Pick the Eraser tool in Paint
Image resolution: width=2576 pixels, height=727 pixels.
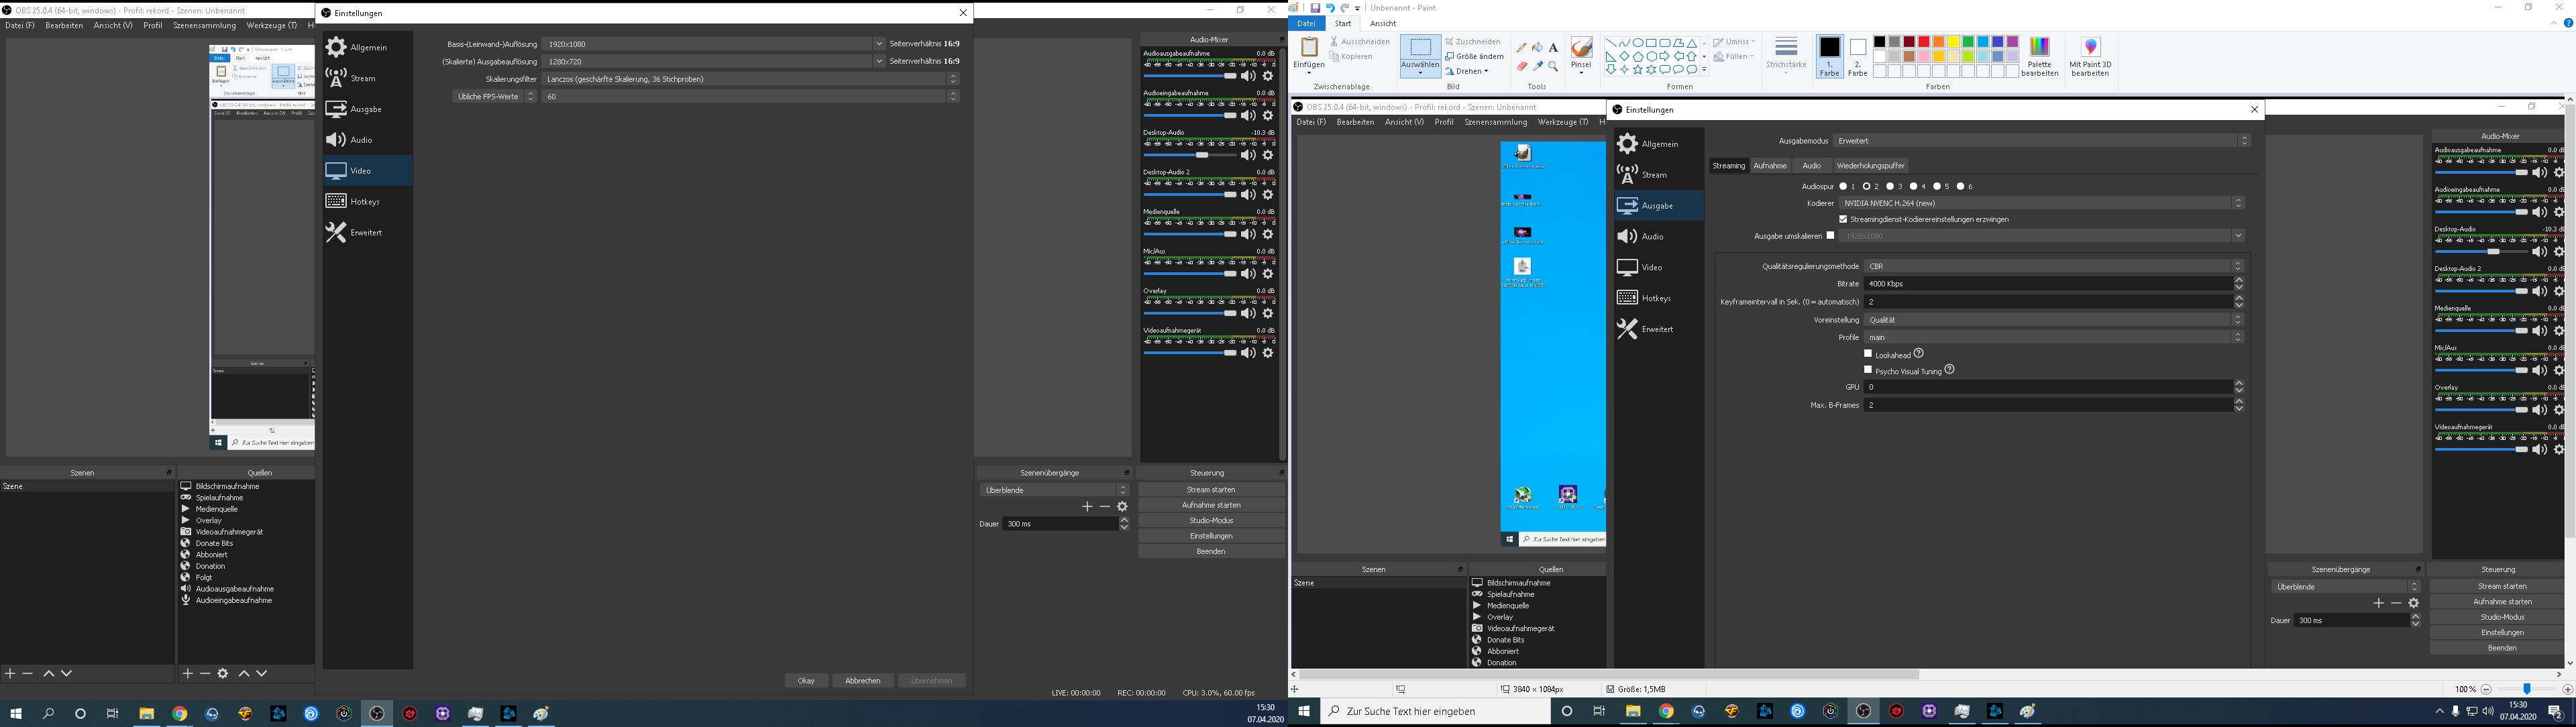1521,66
